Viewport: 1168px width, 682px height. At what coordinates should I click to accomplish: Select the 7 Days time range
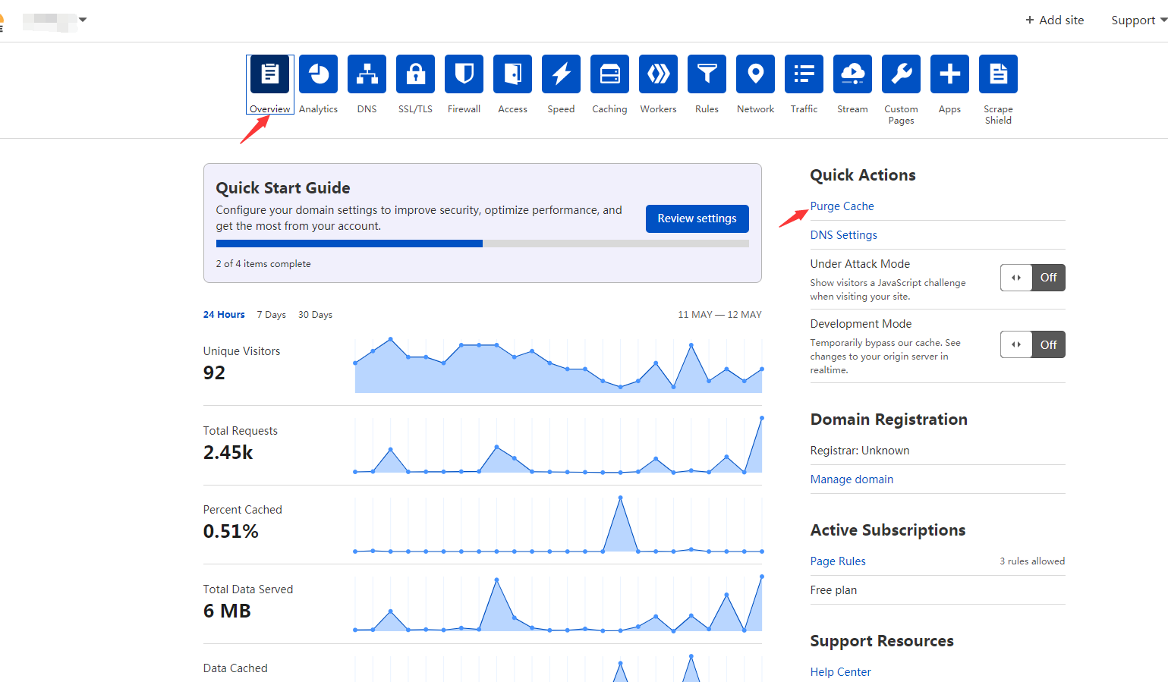tap(271, 315)
